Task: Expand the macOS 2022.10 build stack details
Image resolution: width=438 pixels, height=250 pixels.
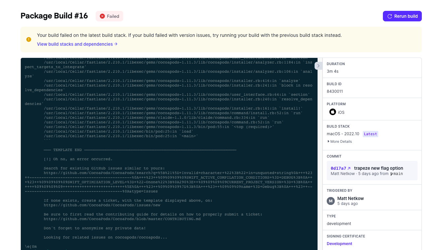Action: coord(339,141)
